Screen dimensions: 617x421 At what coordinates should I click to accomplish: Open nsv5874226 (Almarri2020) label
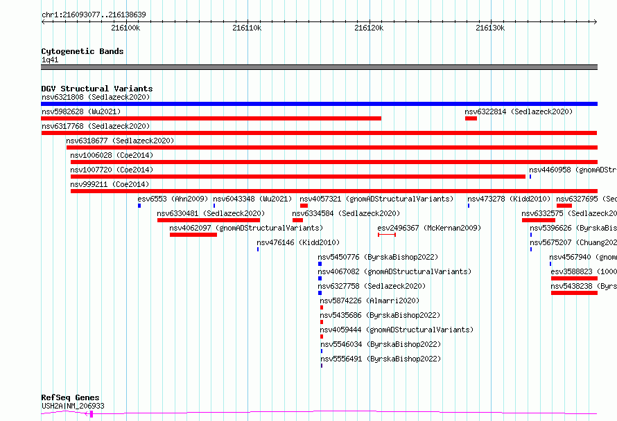[370, 301]
